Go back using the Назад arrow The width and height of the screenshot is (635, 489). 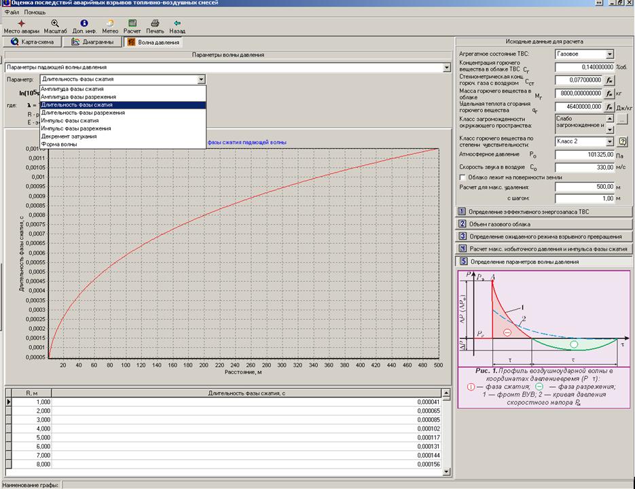(x=177, y=23)
